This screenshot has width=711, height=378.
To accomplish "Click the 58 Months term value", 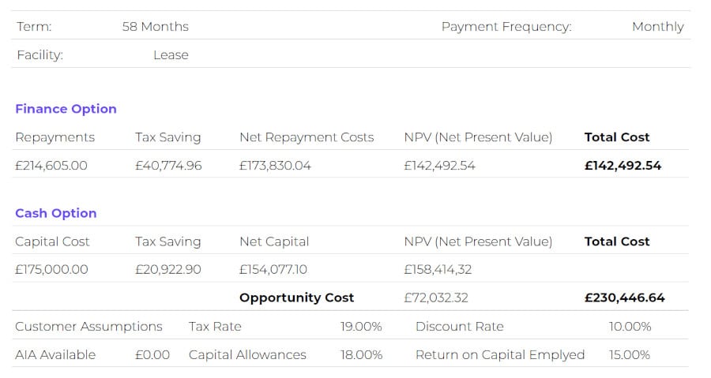I will coord(155,27).
